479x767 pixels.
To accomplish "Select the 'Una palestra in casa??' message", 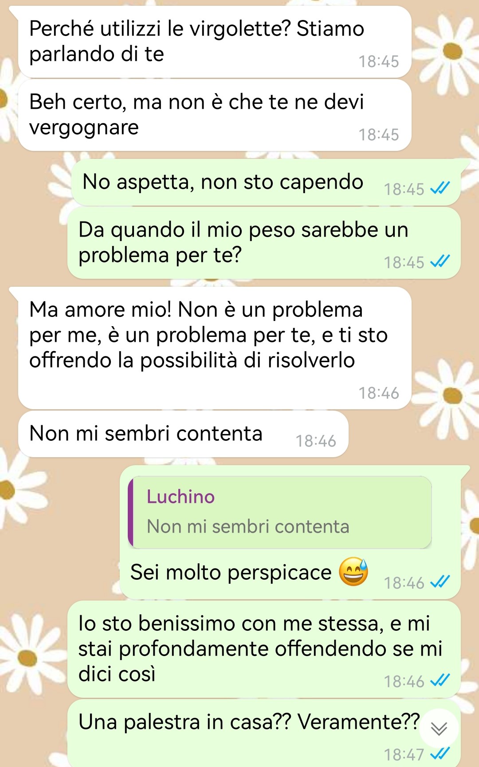I will [264, 733].
